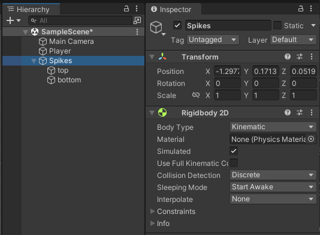This screenshot has width=320, height=235.
Task: Switch to the Inspector tab
Action: click(x=174, y=9)
